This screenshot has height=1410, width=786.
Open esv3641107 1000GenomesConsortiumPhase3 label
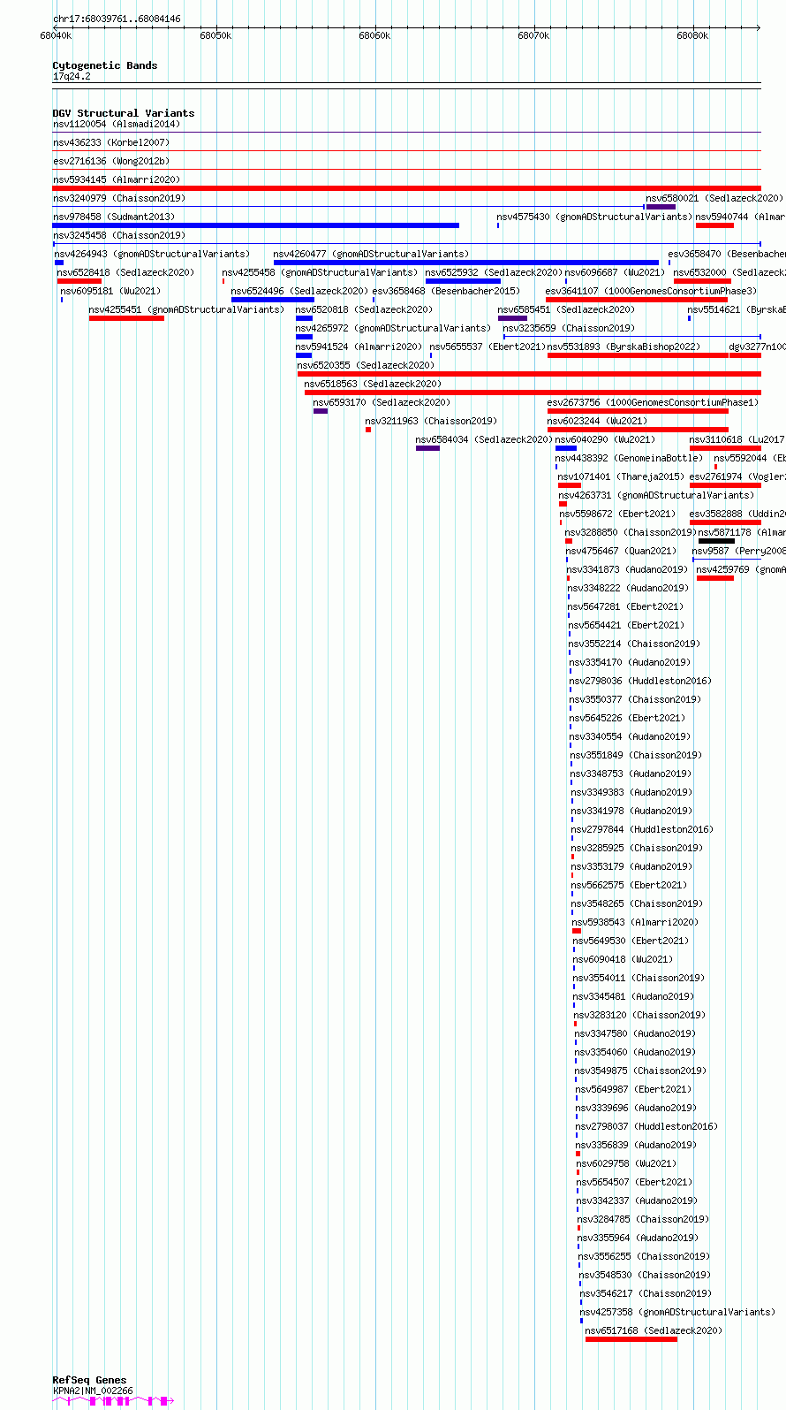pyautogui.click(x=651, y=291)
